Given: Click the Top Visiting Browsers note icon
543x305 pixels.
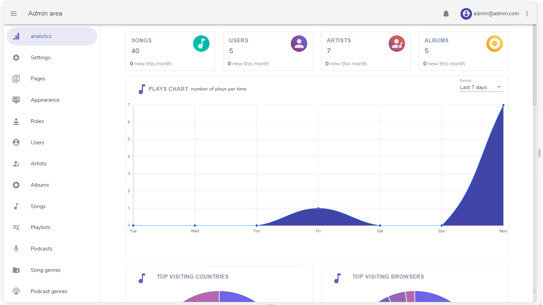Looking at the screenshot, I should 337,278.
